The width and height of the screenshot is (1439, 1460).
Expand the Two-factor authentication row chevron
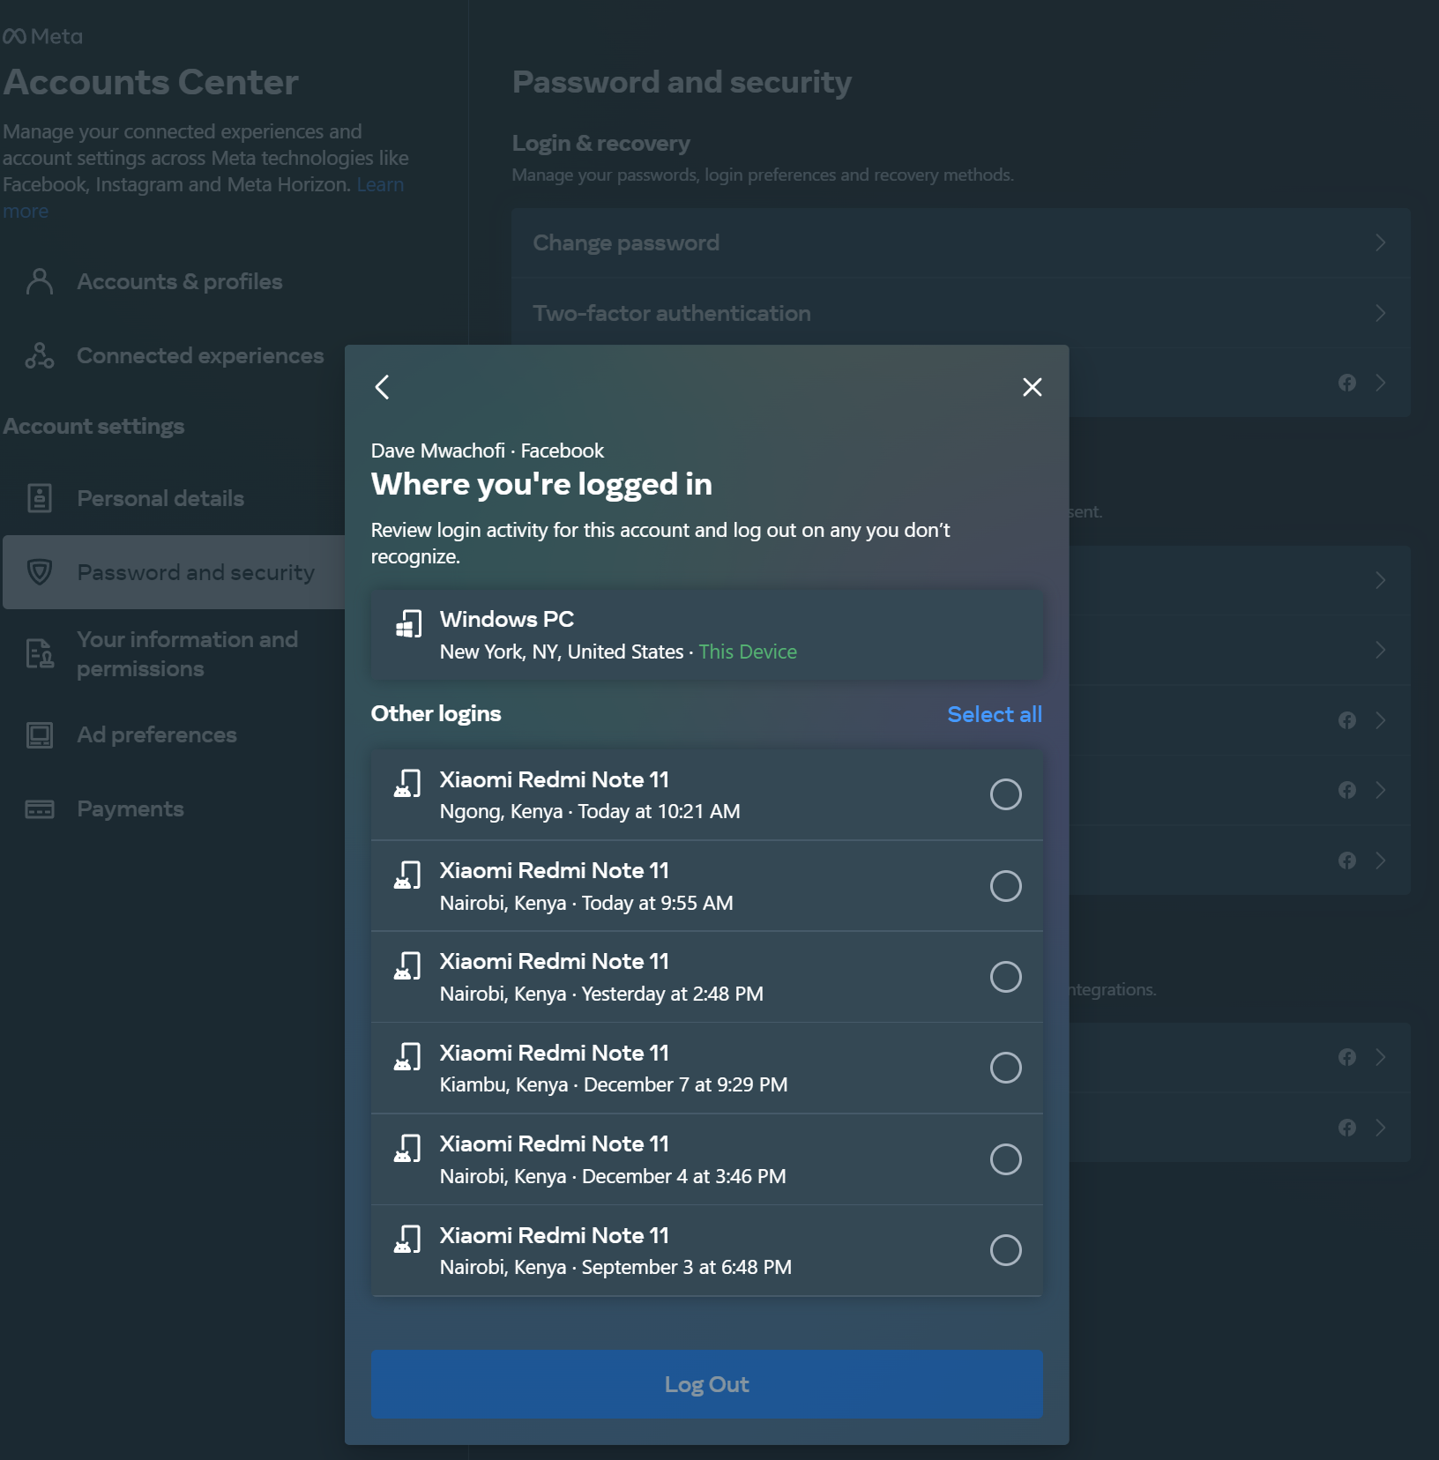(1380, 313)
